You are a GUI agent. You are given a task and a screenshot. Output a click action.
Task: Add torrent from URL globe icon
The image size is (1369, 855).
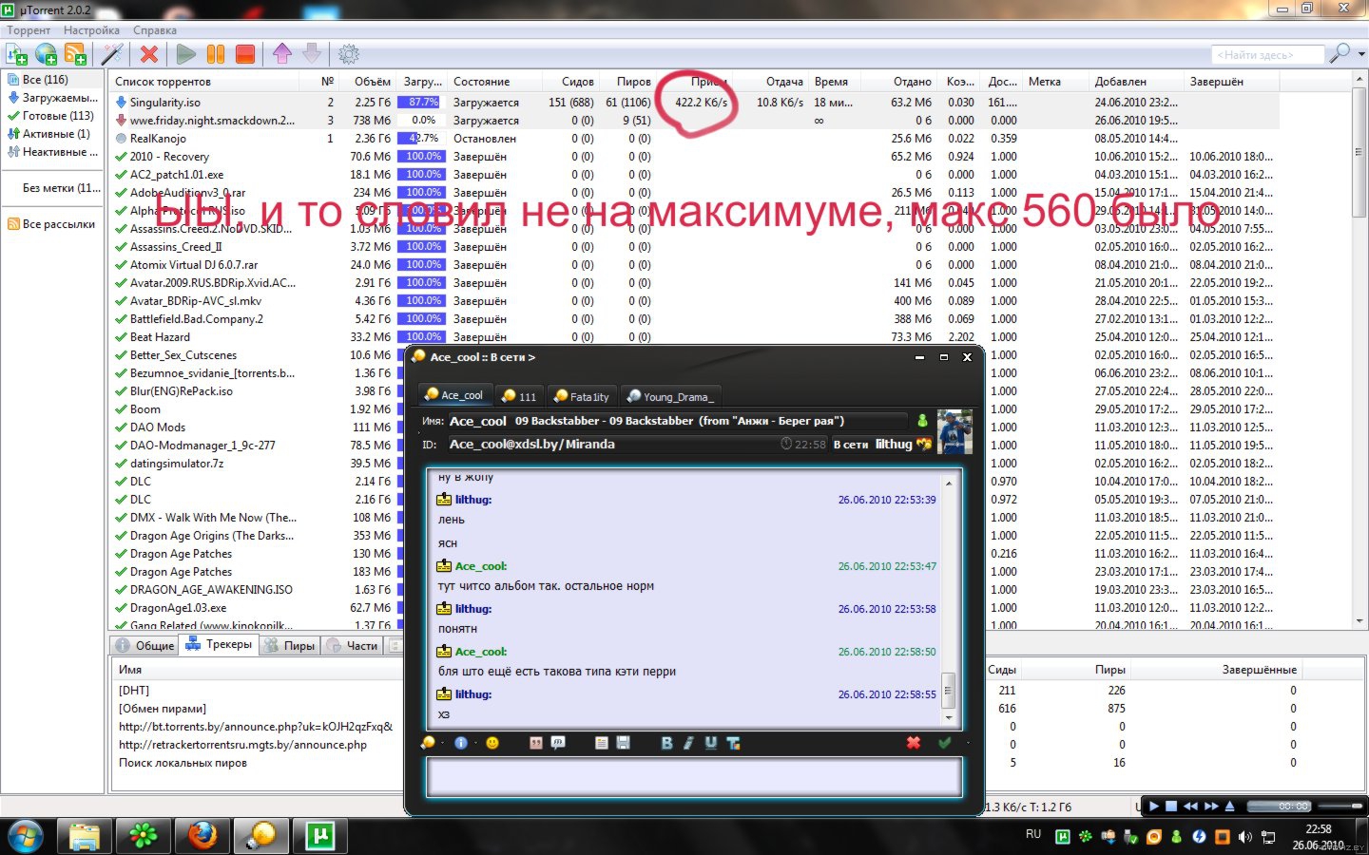coord(46,54)
